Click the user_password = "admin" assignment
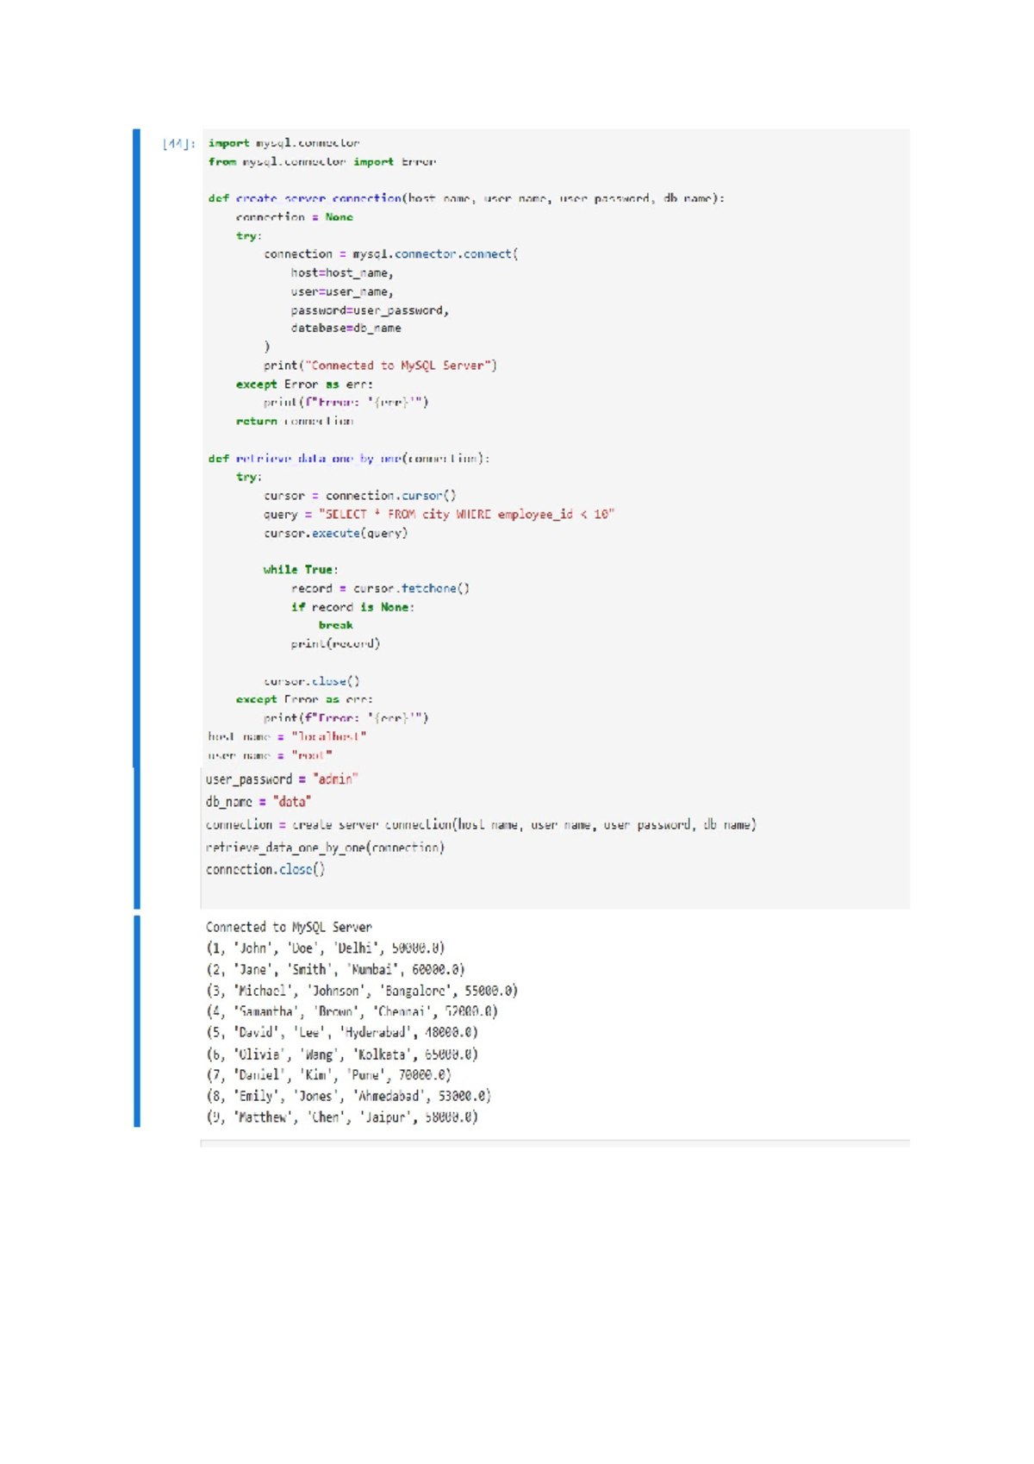Screen dimensions: 1034x1464 pos(282,779)
